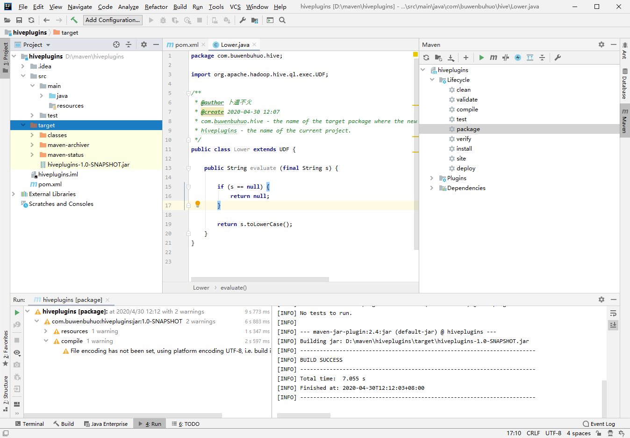The width and height of the screenshot is (630, 438).
Task: Toggle scroll to end in Run console
Action: click(x=613, y=325)
